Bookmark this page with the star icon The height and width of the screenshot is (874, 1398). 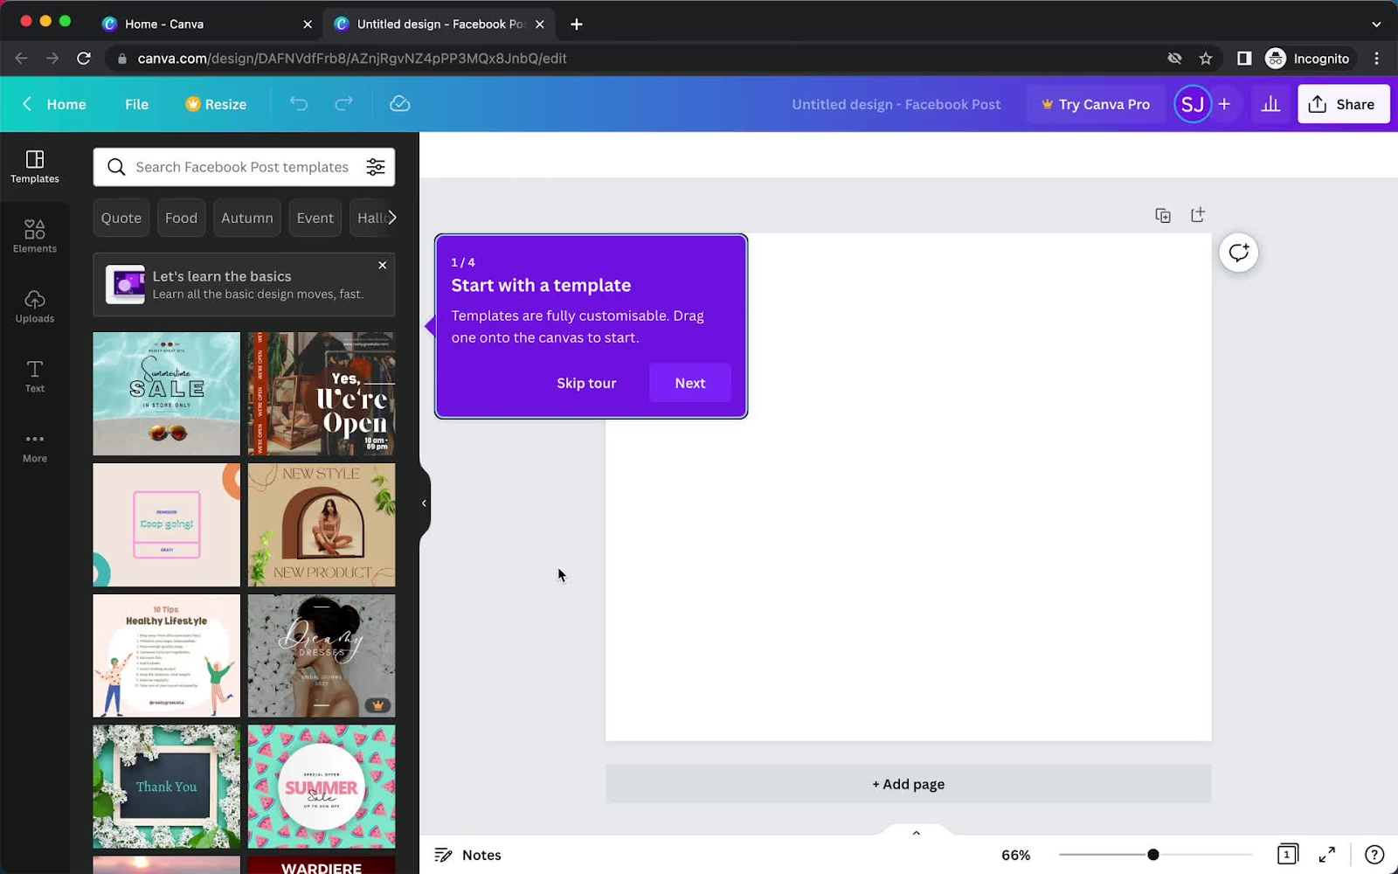[1206, 59]
